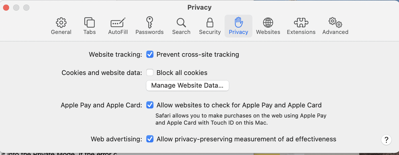
Task: Open the Websites preferences pane
Action: click(x=268, y=25)
